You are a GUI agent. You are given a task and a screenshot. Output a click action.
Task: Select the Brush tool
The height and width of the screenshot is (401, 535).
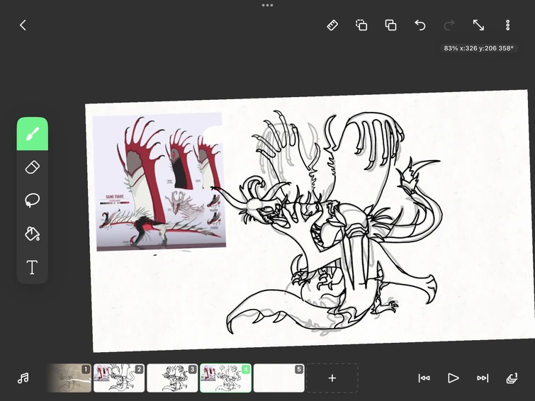32,134
